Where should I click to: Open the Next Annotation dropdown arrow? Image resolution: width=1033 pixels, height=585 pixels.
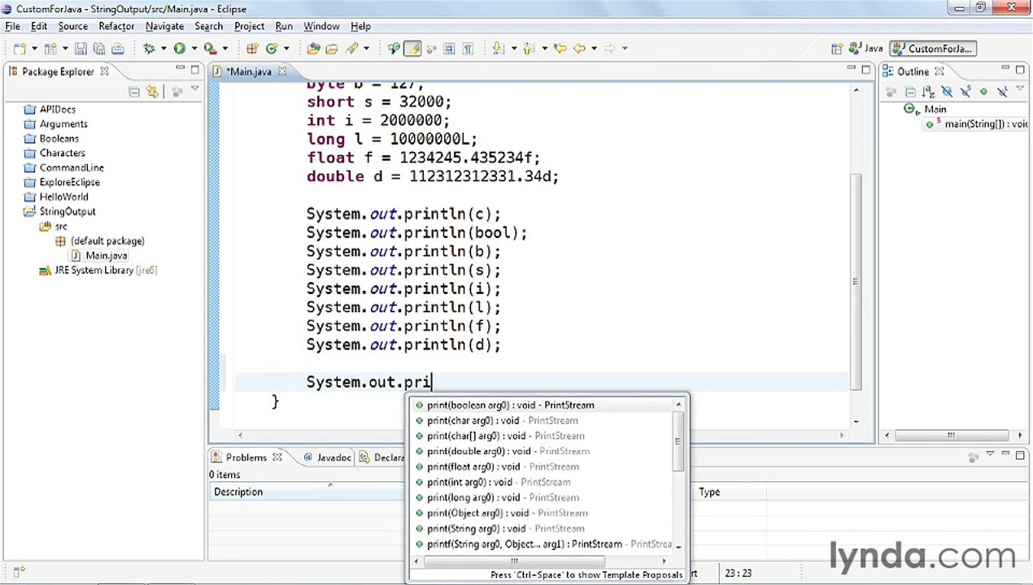pyautogui.click(x=514, y=49)
